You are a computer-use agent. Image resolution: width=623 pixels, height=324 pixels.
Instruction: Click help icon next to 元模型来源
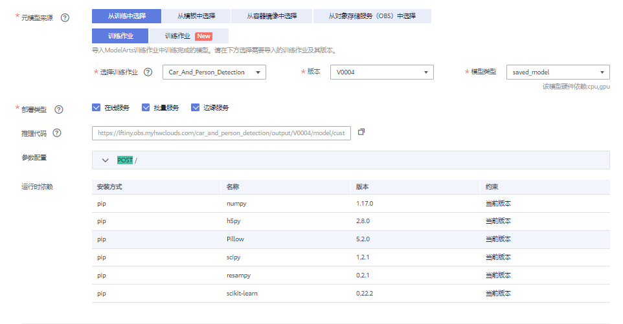point(65,17)
